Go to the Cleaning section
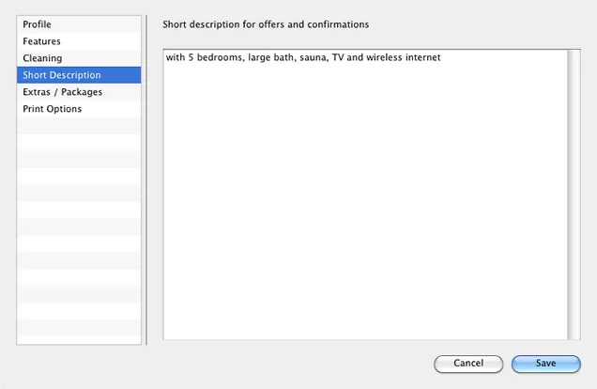Viewport: 597px width, 389px height. point(79,58)
